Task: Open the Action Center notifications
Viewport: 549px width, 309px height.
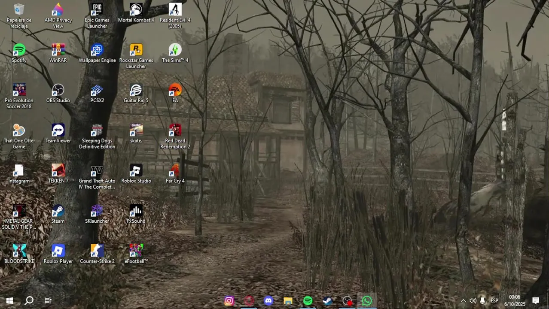Action: click(536, 301)
